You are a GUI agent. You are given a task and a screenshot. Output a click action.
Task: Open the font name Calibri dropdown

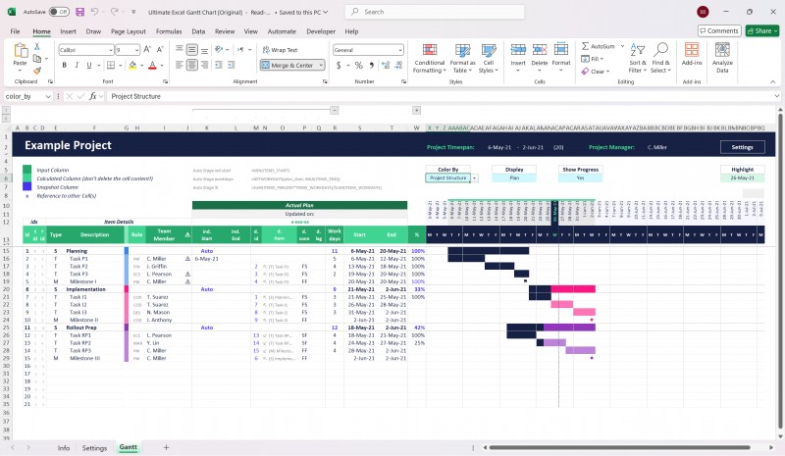tap(111, 50)
